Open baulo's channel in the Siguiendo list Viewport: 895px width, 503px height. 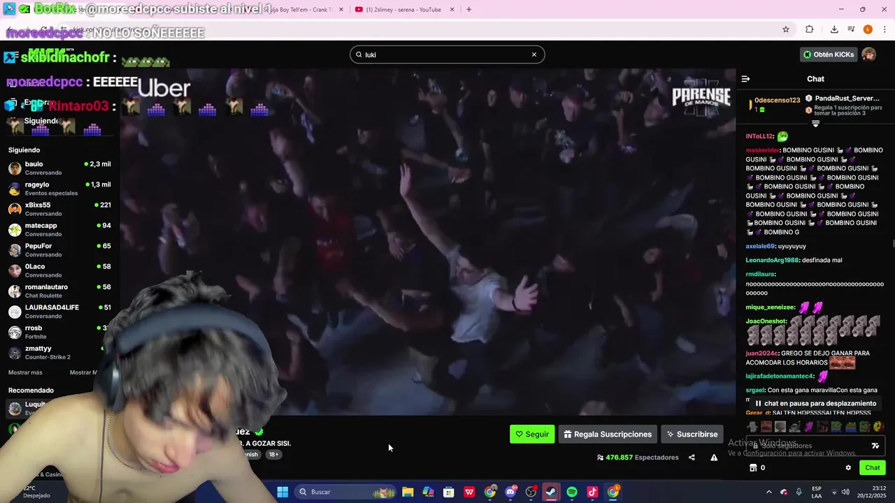pyautogui.click(x=59, y=168)
